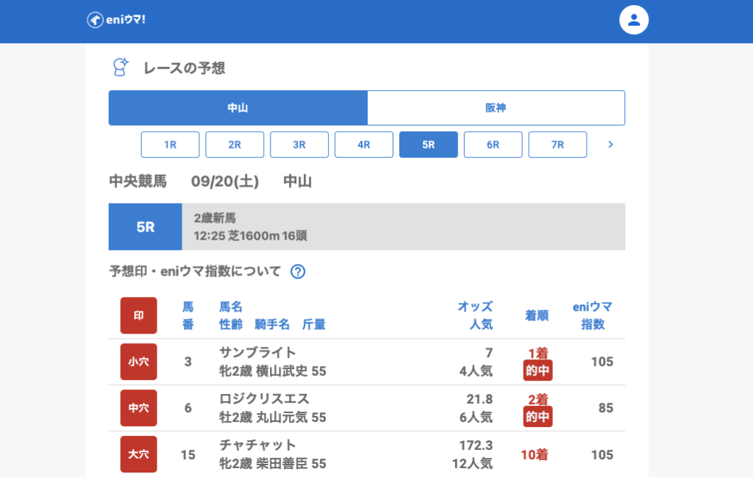Select race 2R

pyautogui.click(x=235, y=145)
